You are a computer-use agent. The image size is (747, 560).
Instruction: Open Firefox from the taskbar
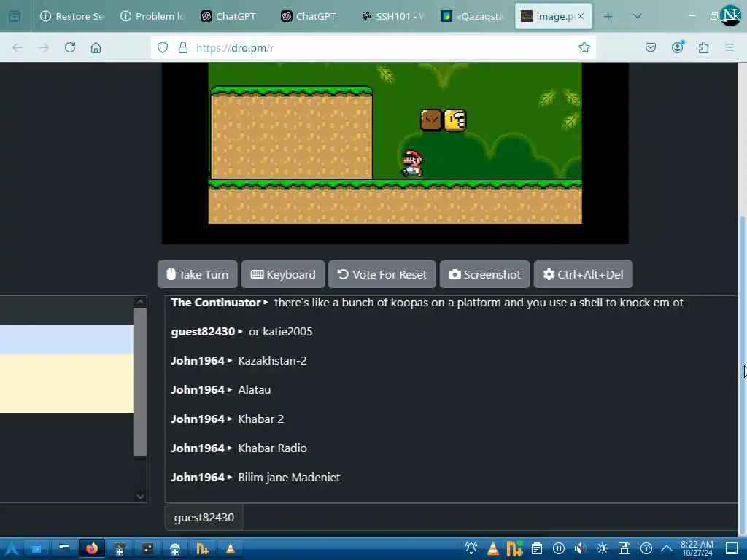91,549
